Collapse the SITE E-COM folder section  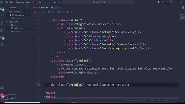coord(7,22)
